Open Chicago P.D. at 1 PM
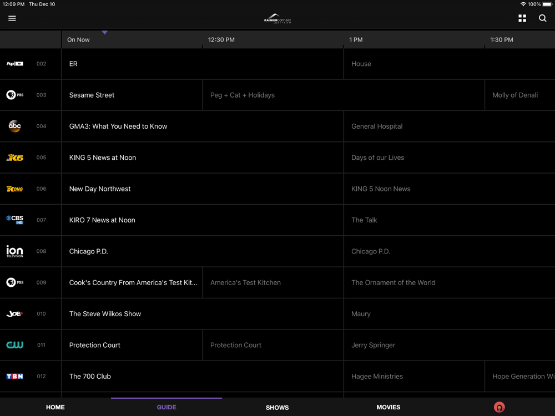This screenshot has height=416, width=555. 449,251
